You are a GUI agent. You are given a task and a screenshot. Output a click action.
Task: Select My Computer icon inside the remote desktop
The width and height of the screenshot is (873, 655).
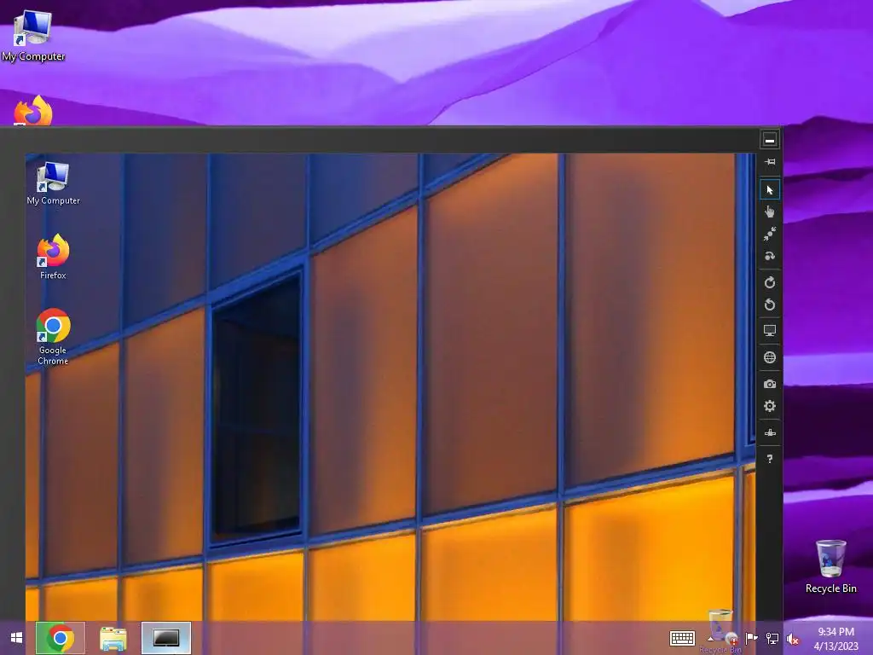point(54,183)
